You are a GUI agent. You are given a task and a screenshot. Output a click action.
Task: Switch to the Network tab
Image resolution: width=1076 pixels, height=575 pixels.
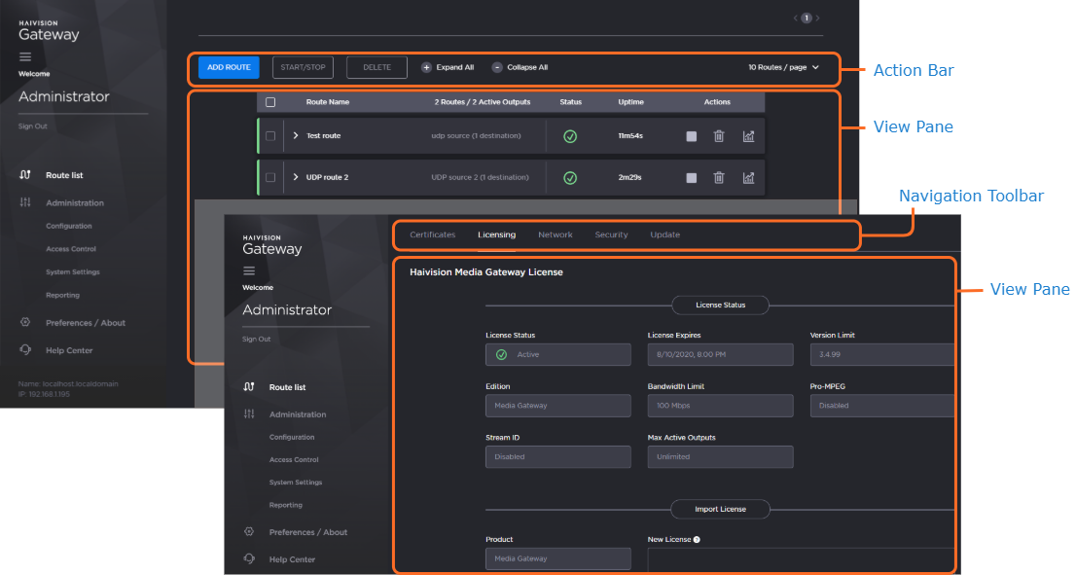(556, 234)
